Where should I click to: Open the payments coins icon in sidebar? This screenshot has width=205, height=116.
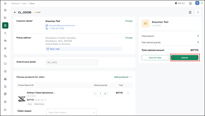5,41
